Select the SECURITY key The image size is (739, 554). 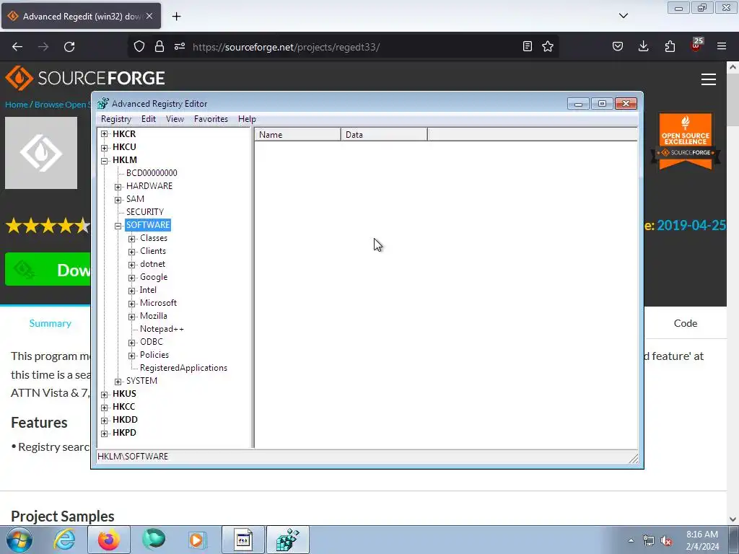[145, 212]
